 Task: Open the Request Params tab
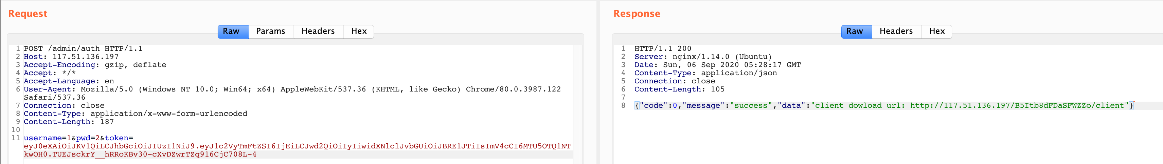270,32
